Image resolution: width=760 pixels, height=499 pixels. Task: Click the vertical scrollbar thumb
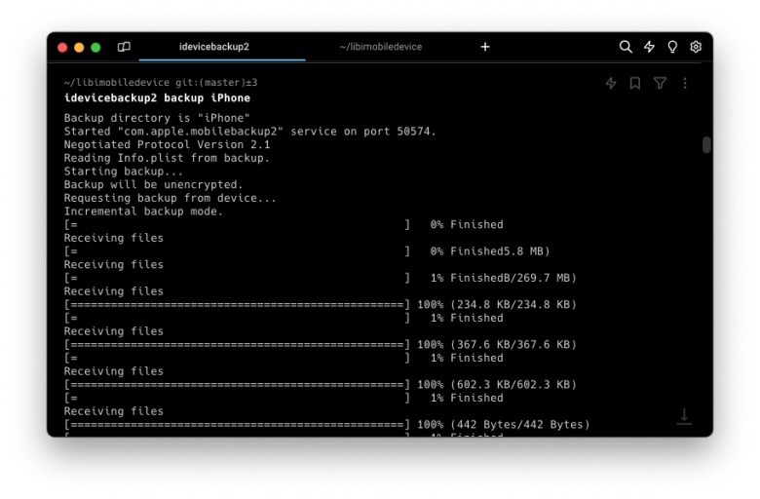click(x=706, y=144)
